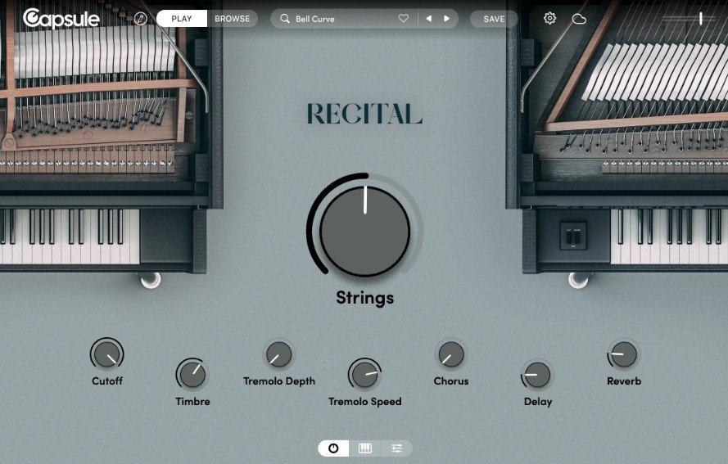Click the SAVE button
Image resolution: width=728 pixels, height=464 pixels.
tap(494, 19)
